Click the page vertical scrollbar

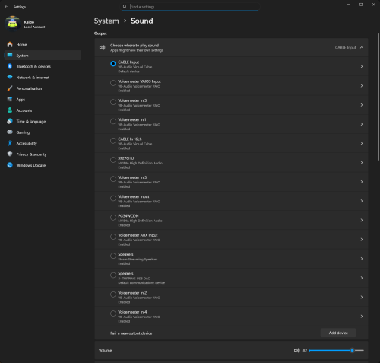378,97
